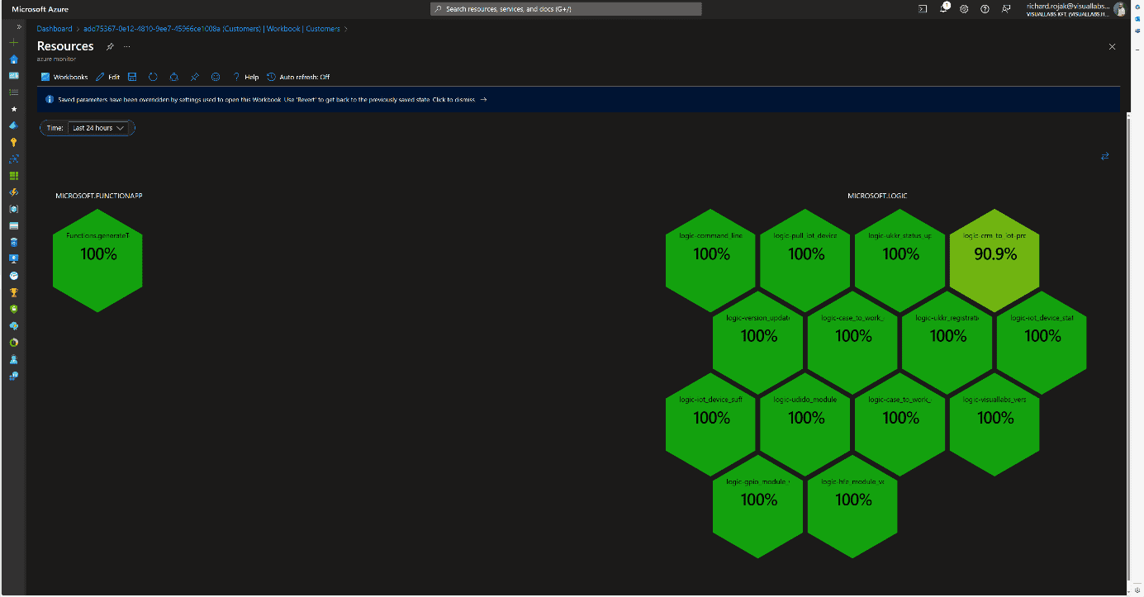The width and height of the screenshot is (1144, 597).
Task: Select the logic-pull_iot_device hexagon
Action: coord(805,260)
